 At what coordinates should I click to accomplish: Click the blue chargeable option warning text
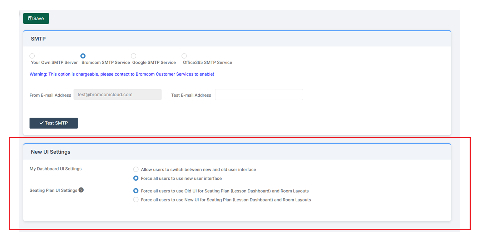[x=122, y=74]
